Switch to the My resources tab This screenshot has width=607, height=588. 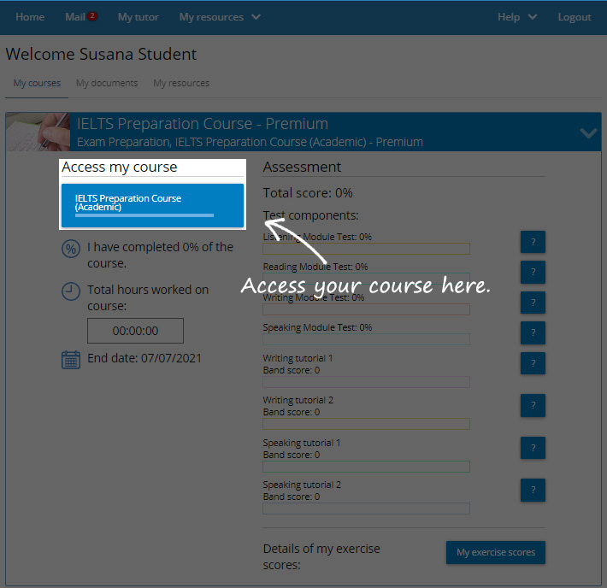click(181, 83)
